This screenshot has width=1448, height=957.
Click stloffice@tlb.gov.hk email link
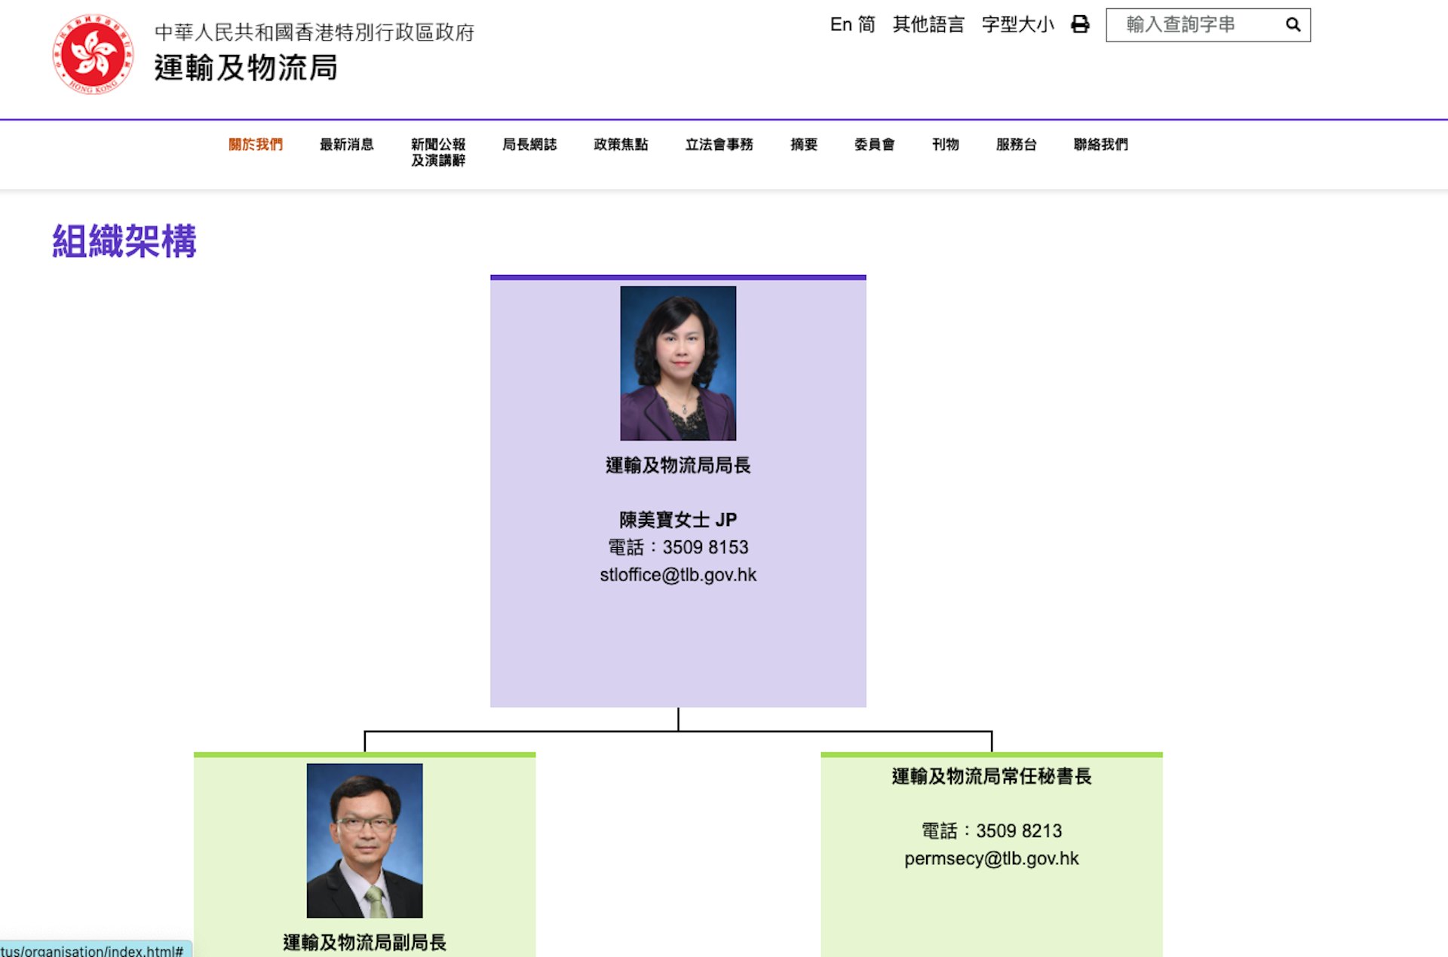[x=678, y=575]
